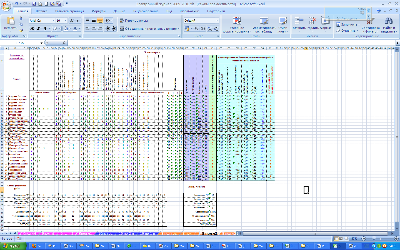
Task: Click the zoom slider in status bar
Action: 374,239
